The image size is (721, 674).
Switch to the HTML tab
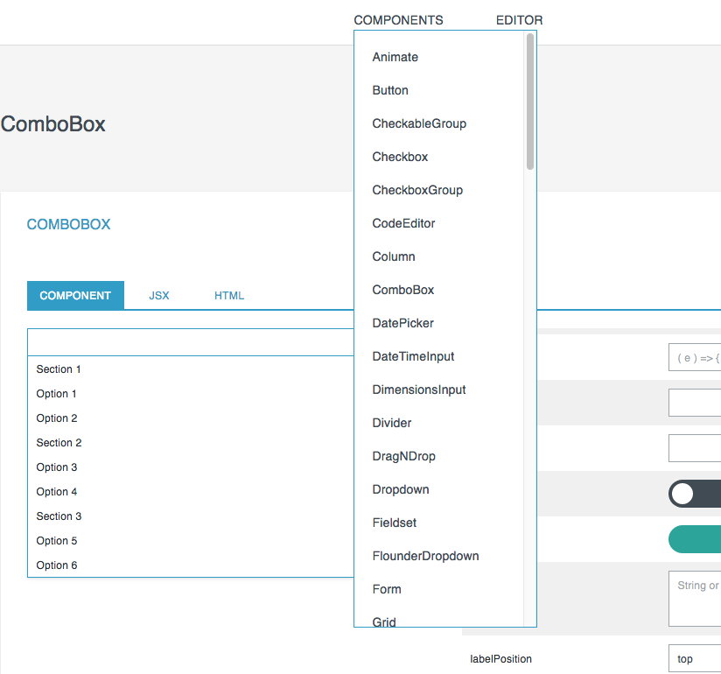(229, 295)
